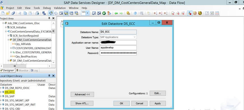This screenshot has height=110, width=244.
Task: Open the Project menu
Action: click(x=10, y=8)
